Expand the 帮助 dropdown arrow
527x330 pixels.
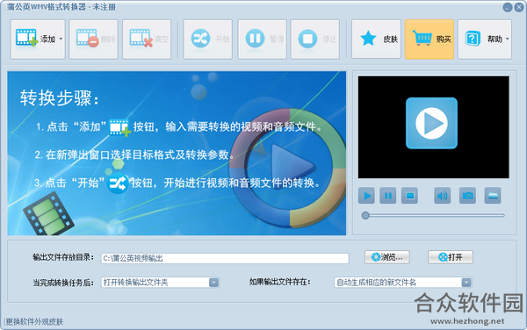507,39
